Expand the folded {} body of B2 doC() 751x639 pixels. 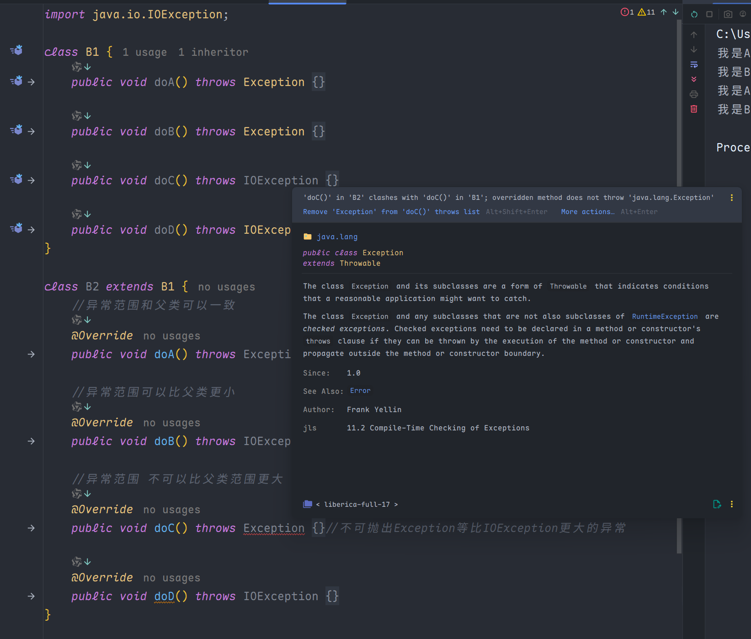[319, 528]
